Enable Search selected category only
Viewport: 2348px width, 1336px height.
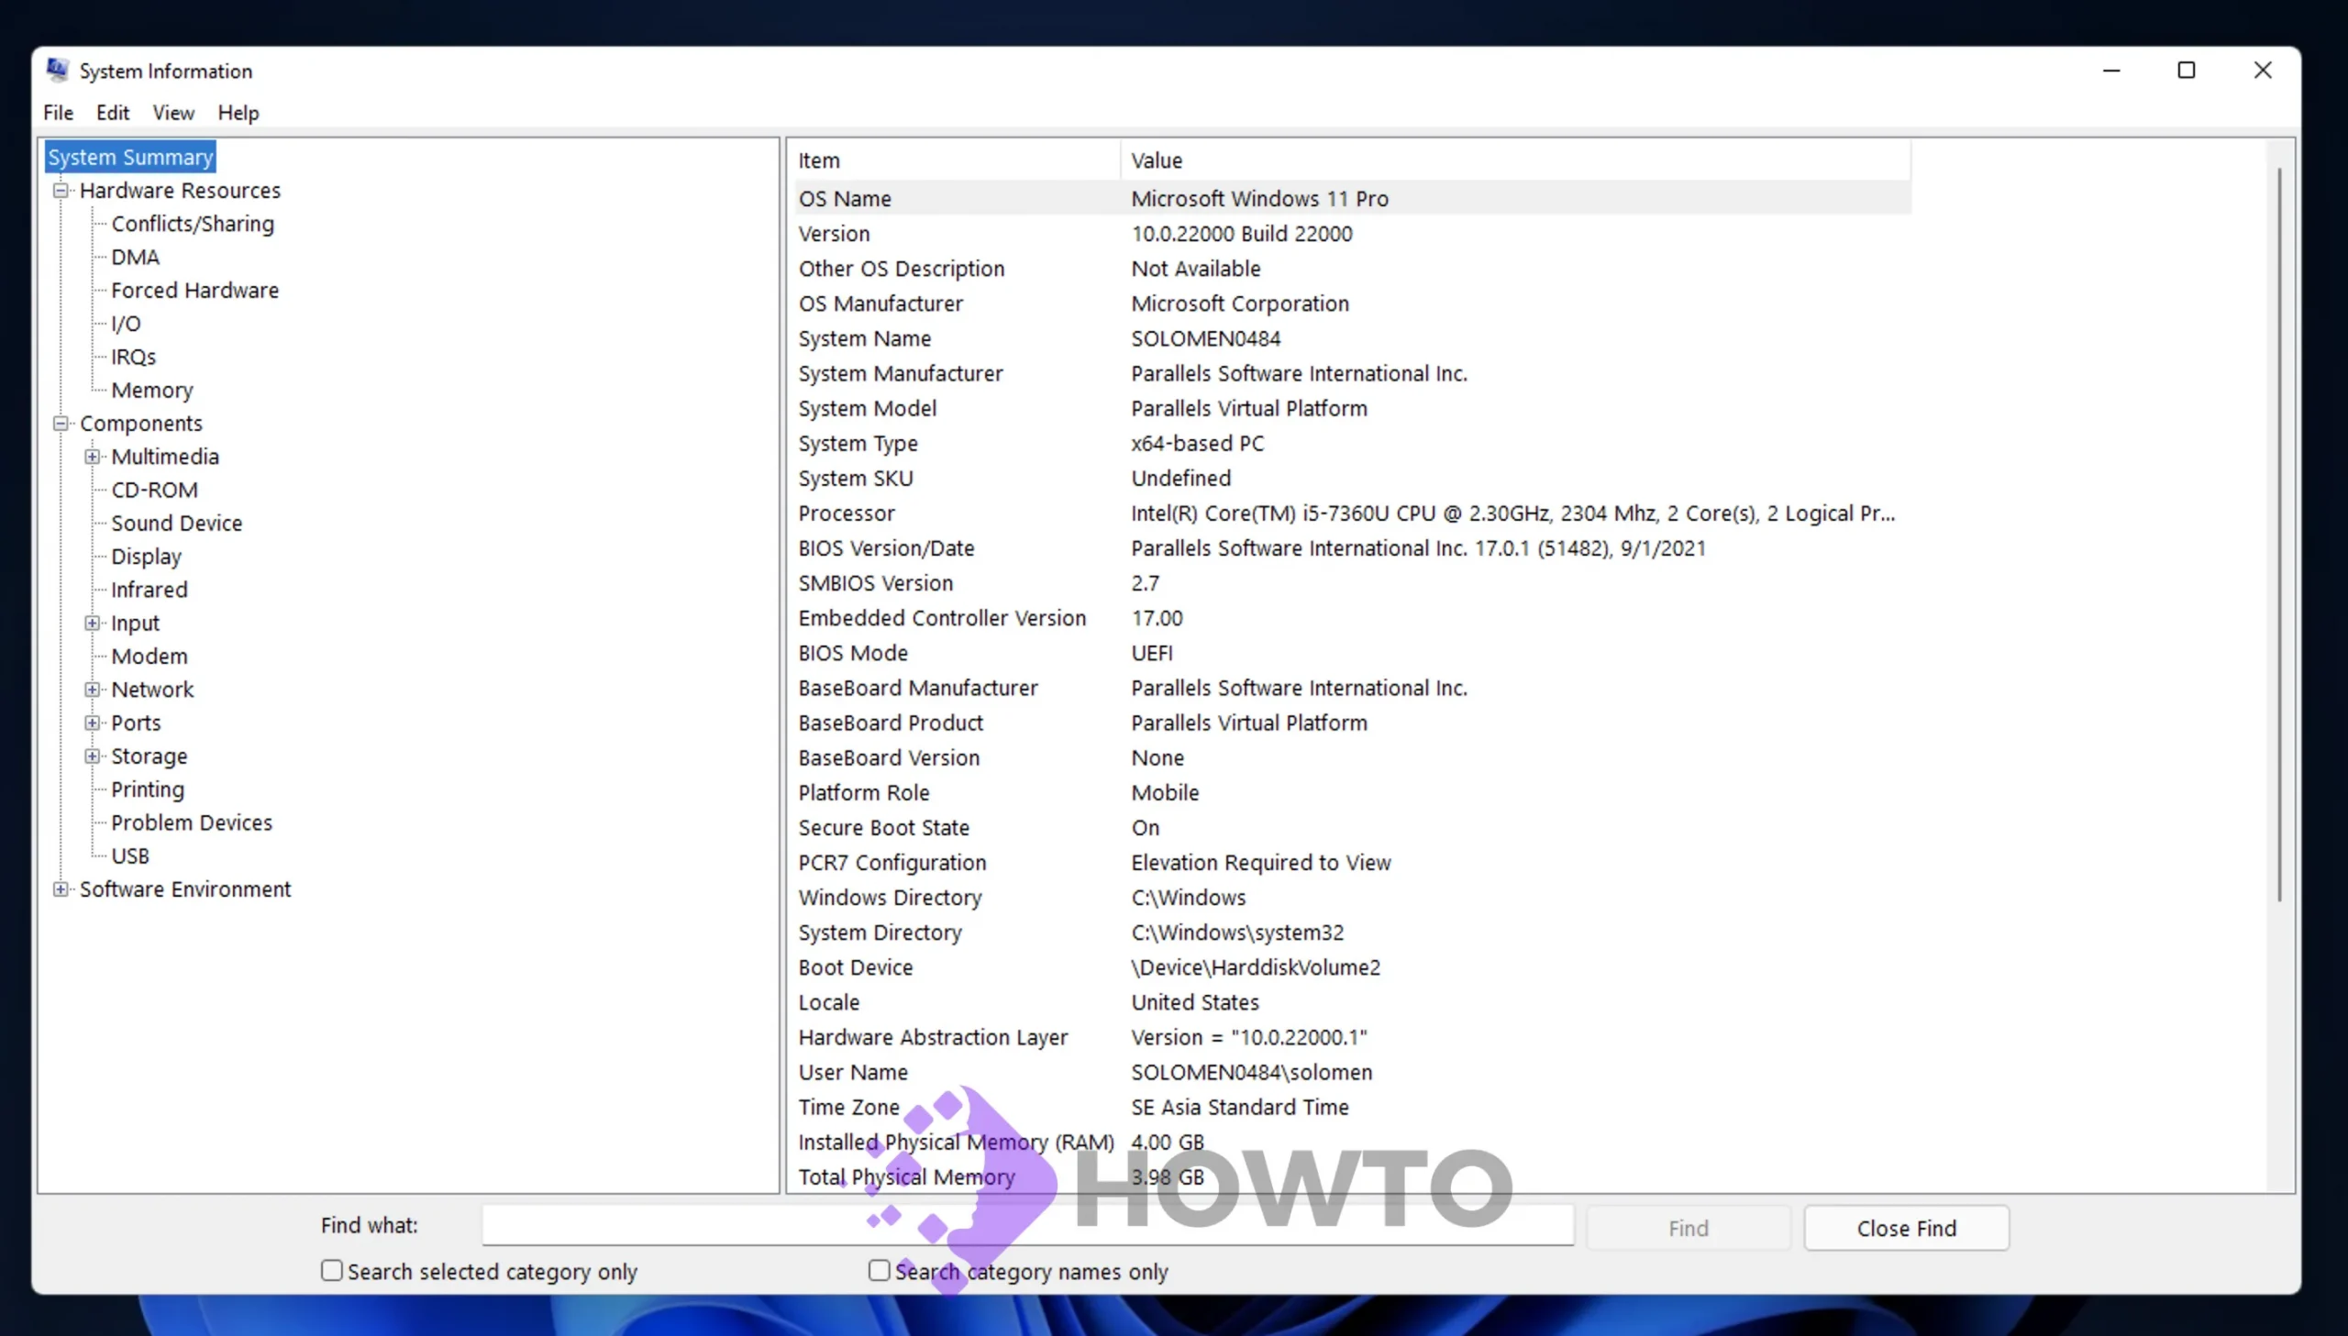332,1270
